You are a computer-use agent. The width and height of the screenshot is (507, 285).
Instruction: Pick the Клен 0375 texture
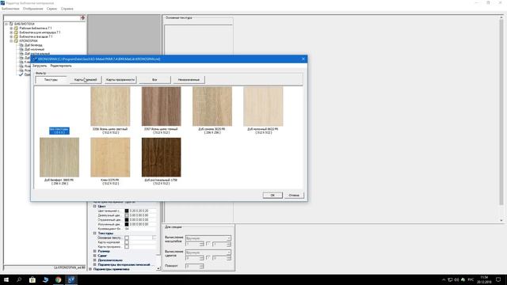110,158
